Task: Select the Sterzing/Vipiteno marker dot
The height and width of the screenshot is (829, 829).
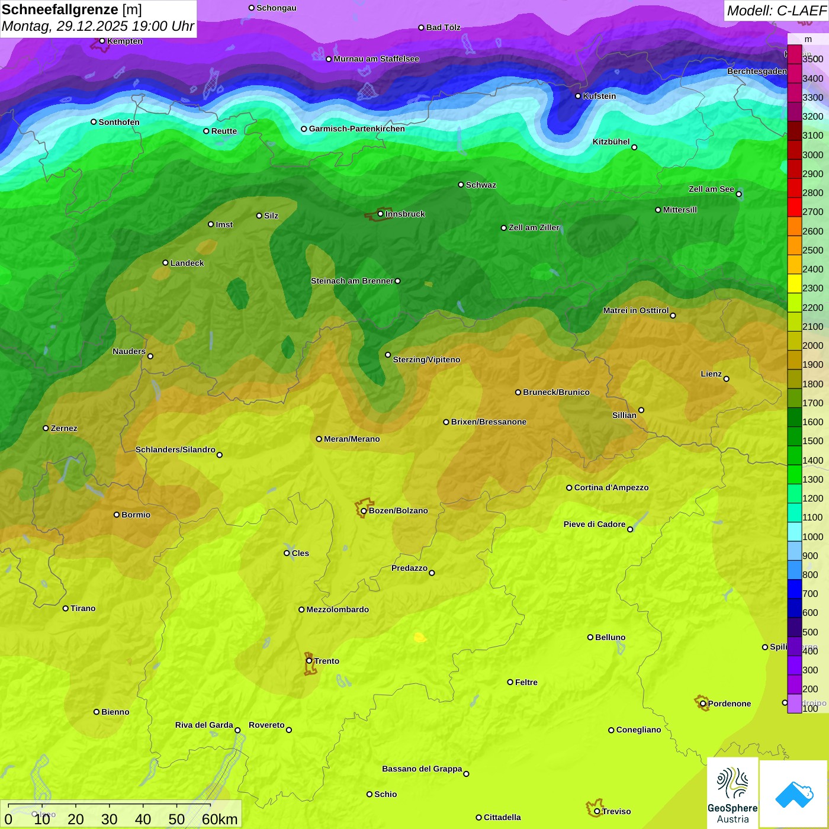Action: click(x=388, y=355)
